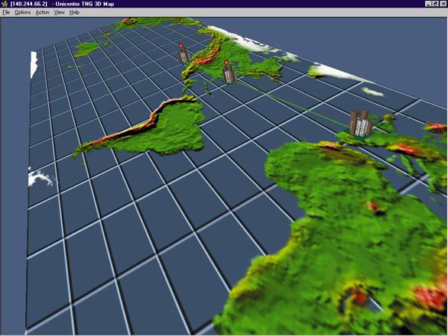Click the red status marker above west coast building

pos(180,46)
